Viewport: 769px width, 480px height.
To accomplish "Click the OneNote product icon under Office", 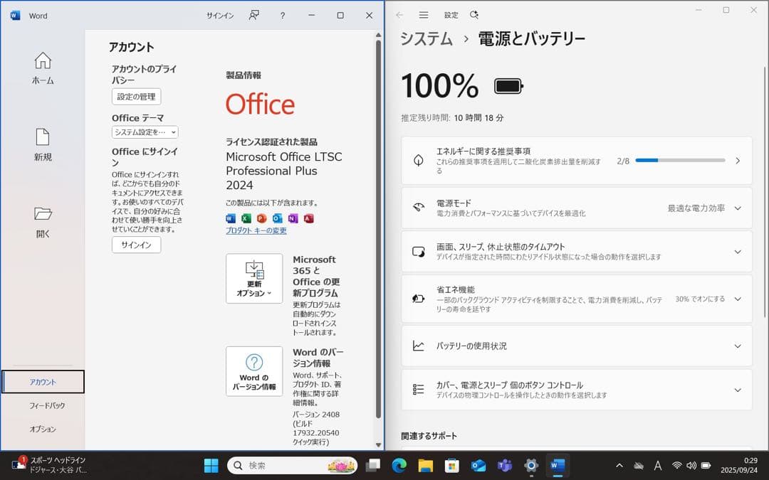I will pyautogui.click(x=293, y=218).
